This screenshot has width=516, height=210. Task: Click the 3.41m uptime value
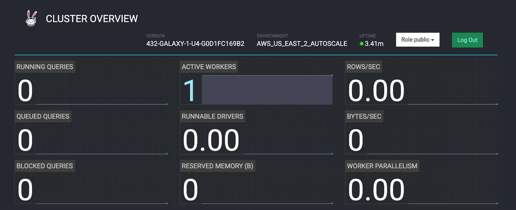(374, 44)
